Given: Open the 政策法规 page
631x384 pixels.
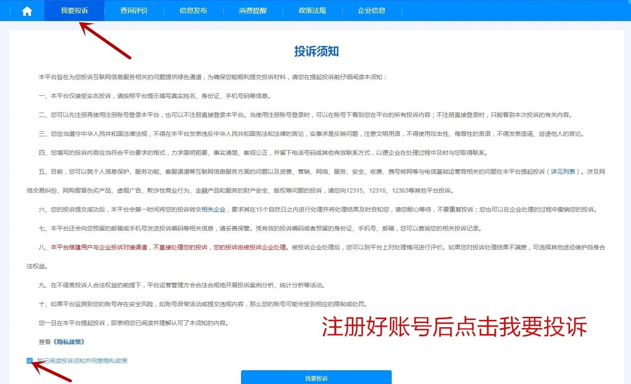Looking at the screenshot, I should [311, 10].
